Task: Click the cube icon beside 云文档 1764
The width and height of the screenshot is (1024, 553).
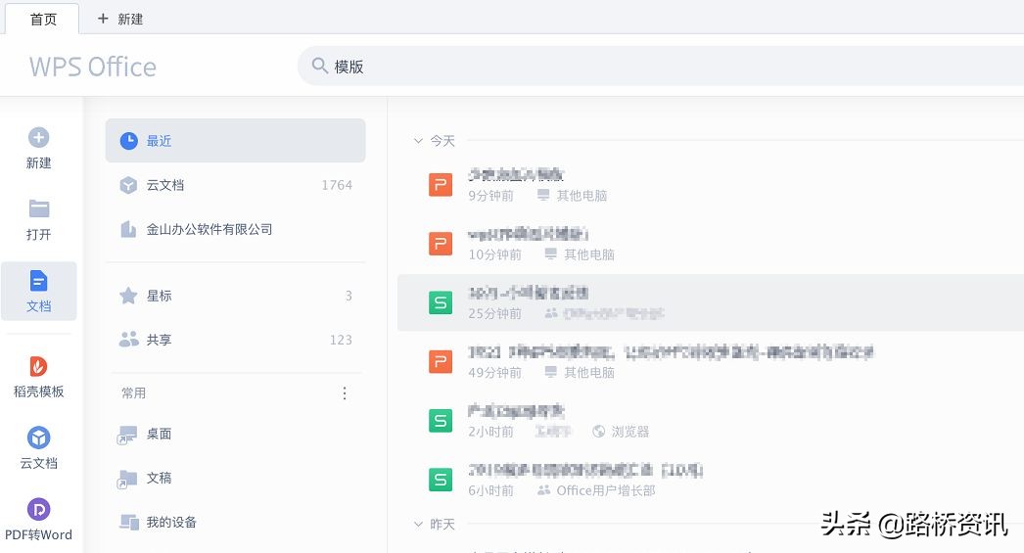Action: pyautogui.click(x=128, y=185)
